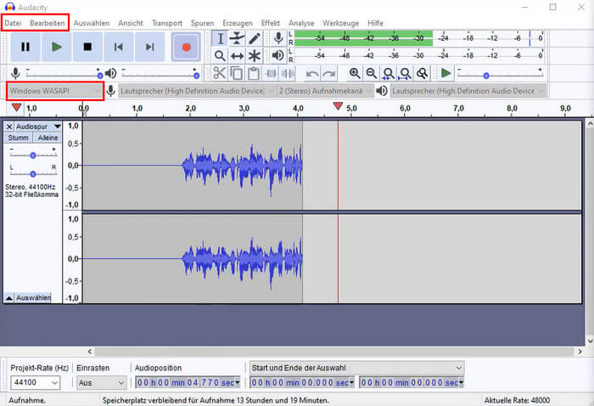This screenshot has height=406, width=594.
Task: Click the Zoom In icon
Action: [355, 73]
